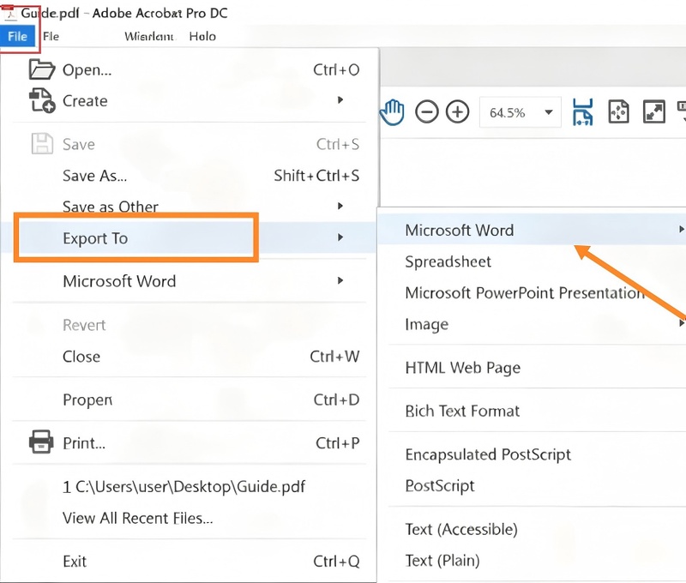This screenshot has width=686, height=583.
Task: Expand the Save as Other submenu arrow
Action: pos(340,206)
